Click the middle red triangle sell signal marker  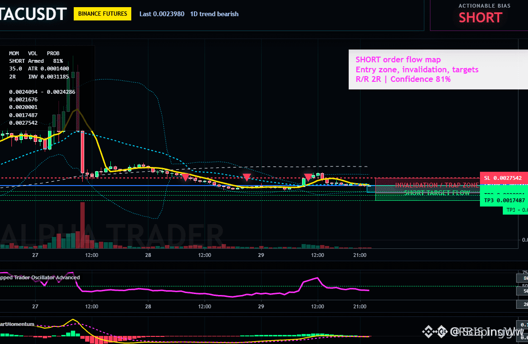click(247, 177)
